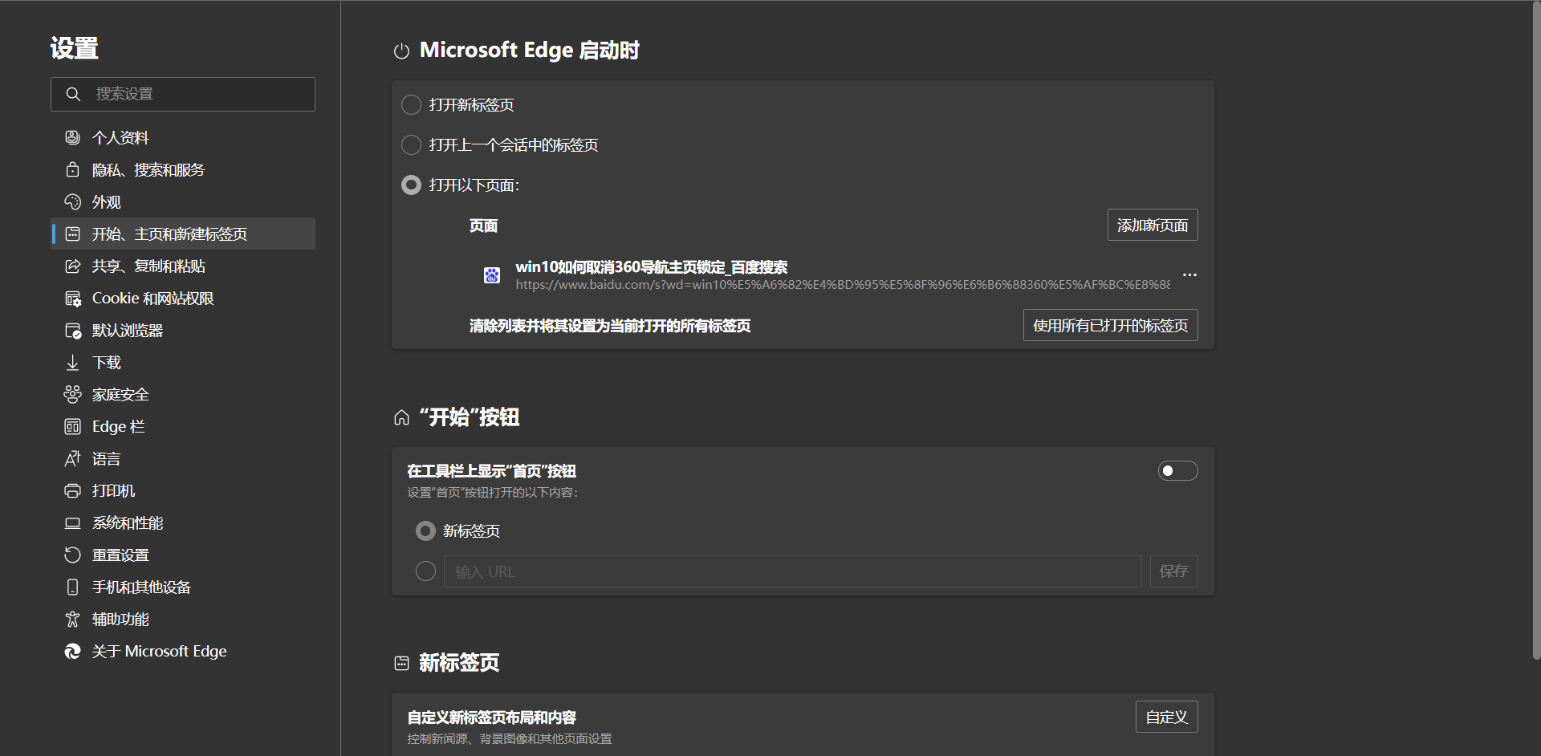
Task: Click the 外观 appearance palette icon
Action: (x=72, y=201)
